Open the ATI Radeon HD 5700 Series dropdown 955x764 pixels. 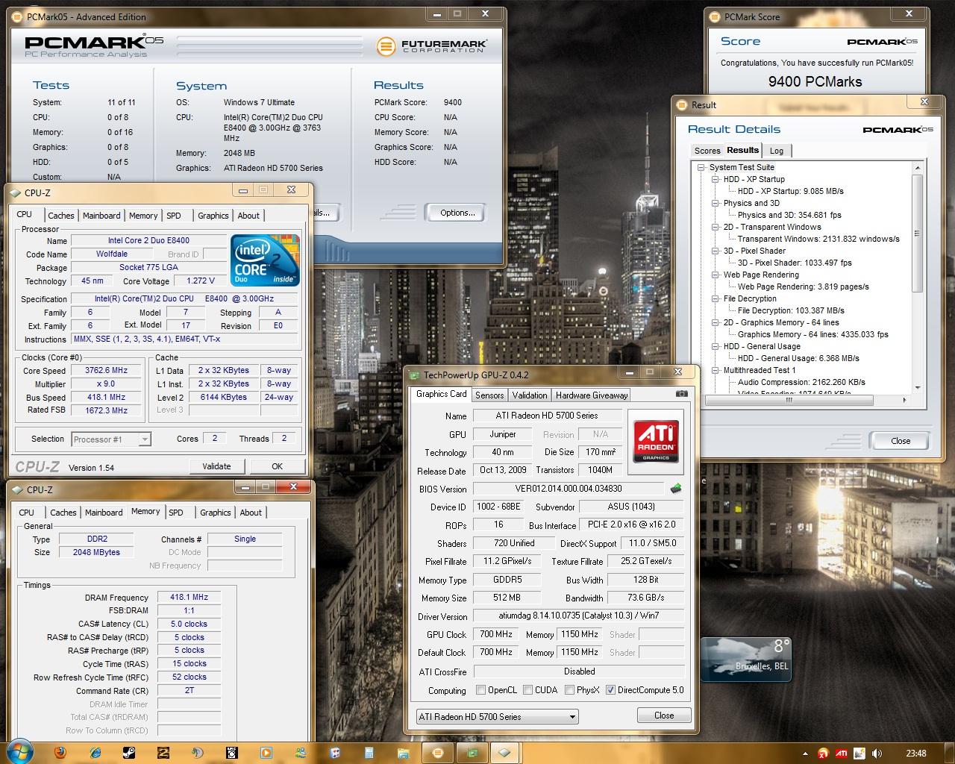click(x=497, y=717)
